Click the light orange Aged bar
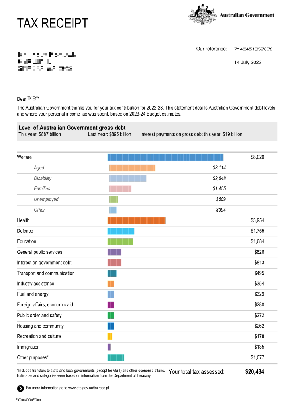This screenshot has width=294, height=410. point(132,168)
